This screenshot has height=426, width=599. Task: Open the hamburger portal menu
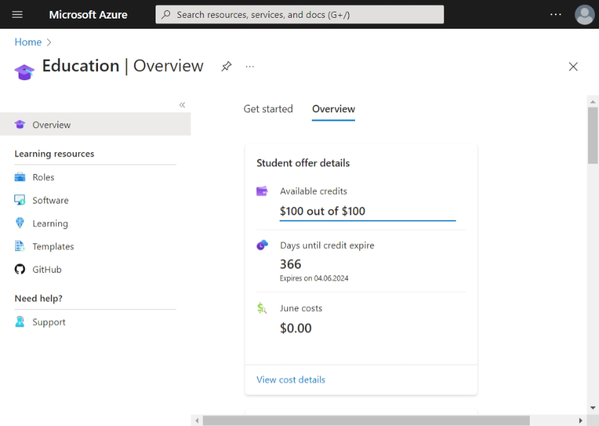17,14
